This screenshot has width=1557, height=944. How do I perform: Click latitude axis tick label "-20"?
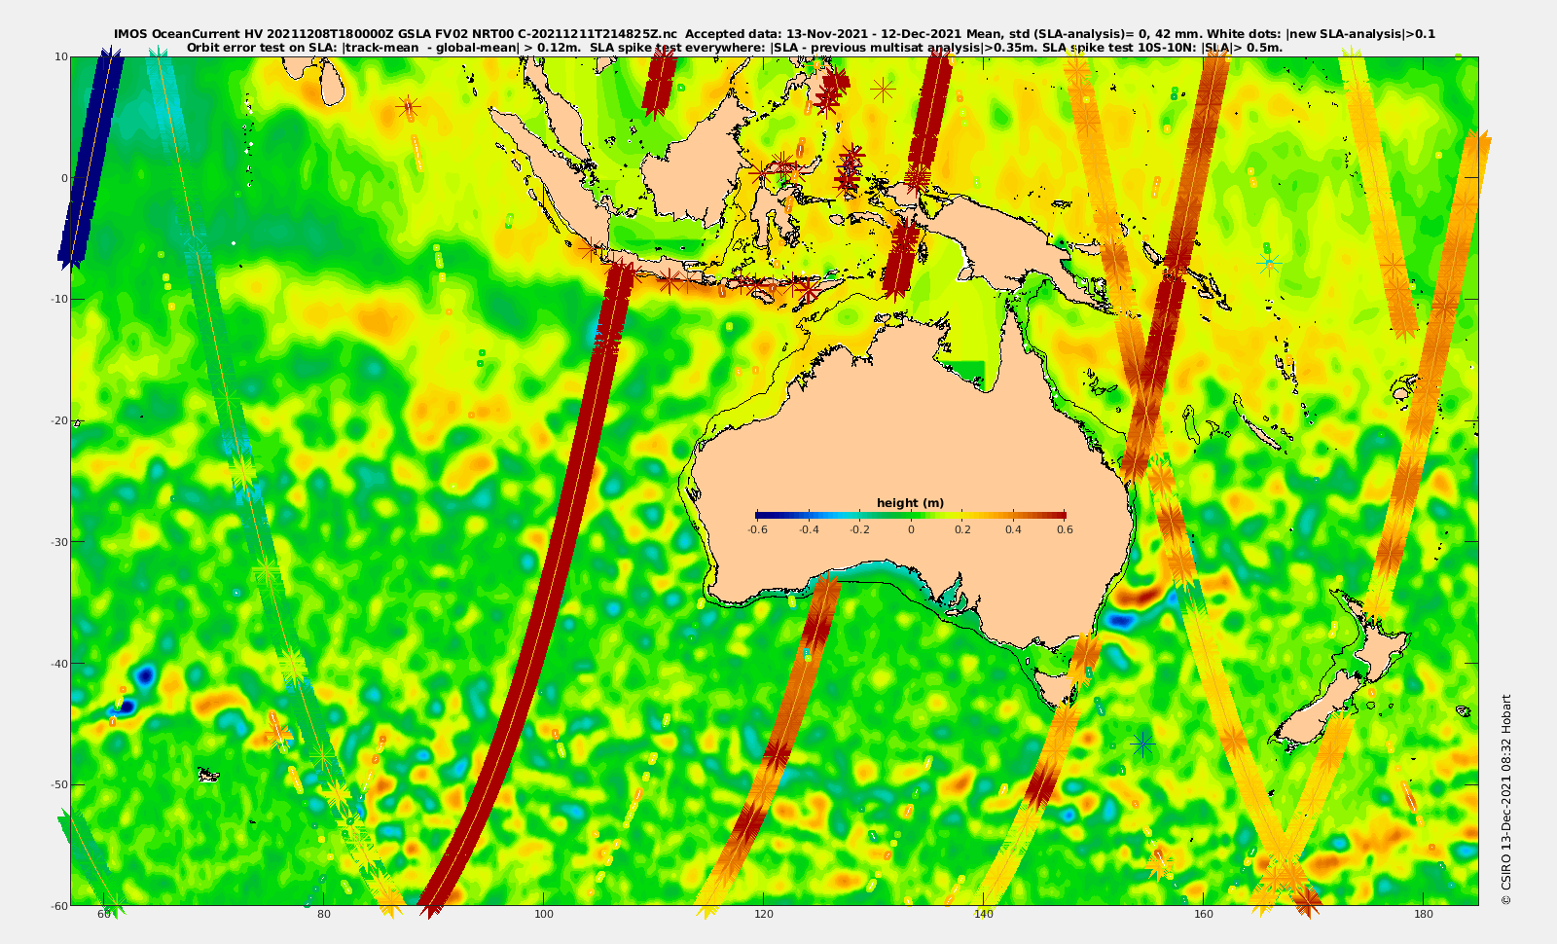(x=60, y=420)
